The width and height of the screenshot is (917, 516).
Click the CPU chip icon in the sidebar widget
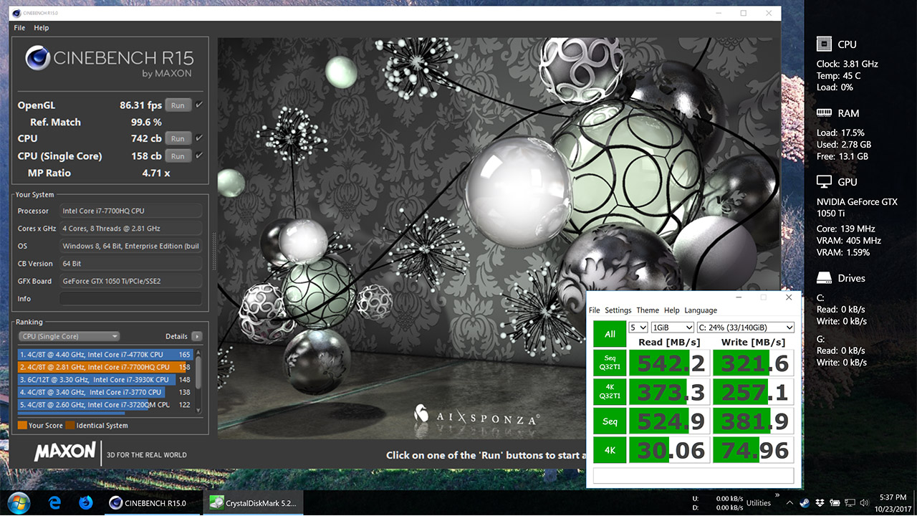(824, 44)
